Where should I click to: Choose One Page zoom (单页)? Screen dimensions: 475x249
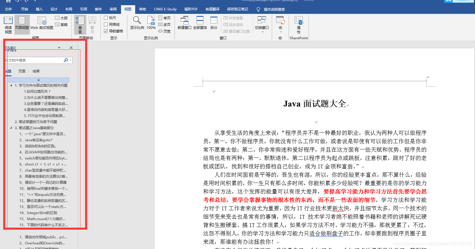(165, 18)
